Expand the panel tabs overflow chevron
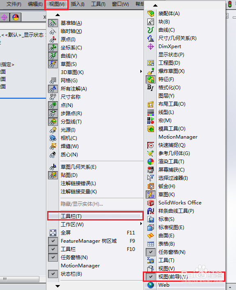 [x=44, y=17]
